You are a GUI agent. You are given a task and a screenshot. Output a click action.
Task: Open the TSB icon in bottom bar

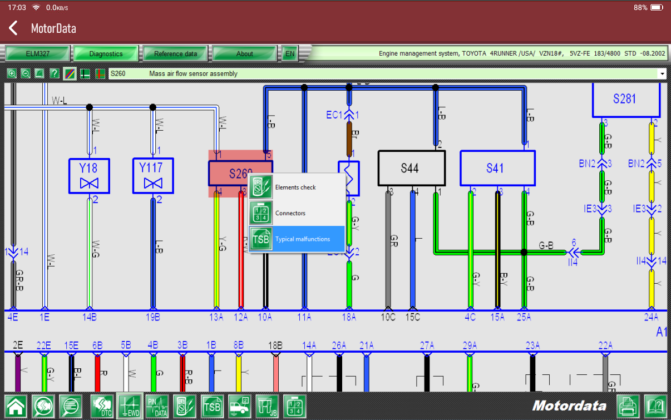point(213,406)
